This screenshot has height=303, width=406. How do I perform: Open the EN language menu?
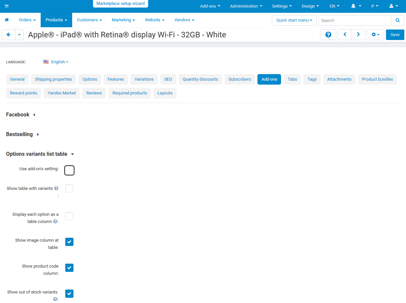tap(335, 6)
